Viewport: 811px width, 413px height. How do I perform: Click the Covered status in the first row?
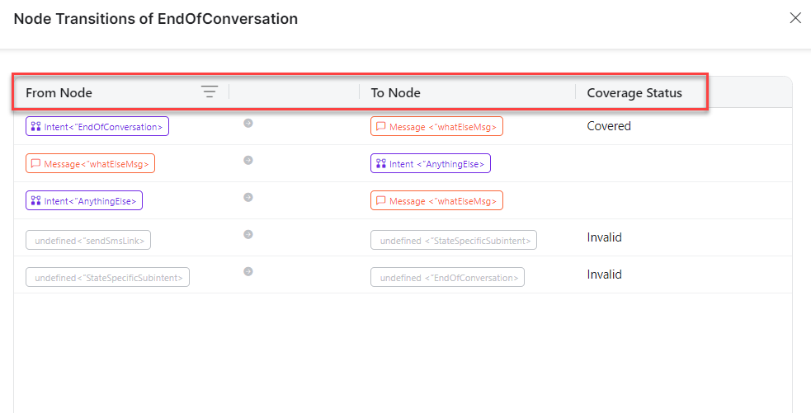[609, 126]
